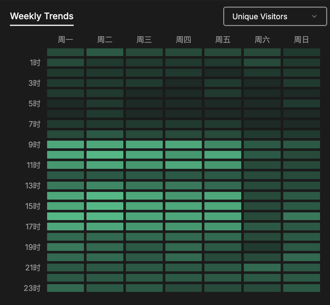Click the 9时 row label
This screenshot has width=330, height=305.
click(35, 144)
